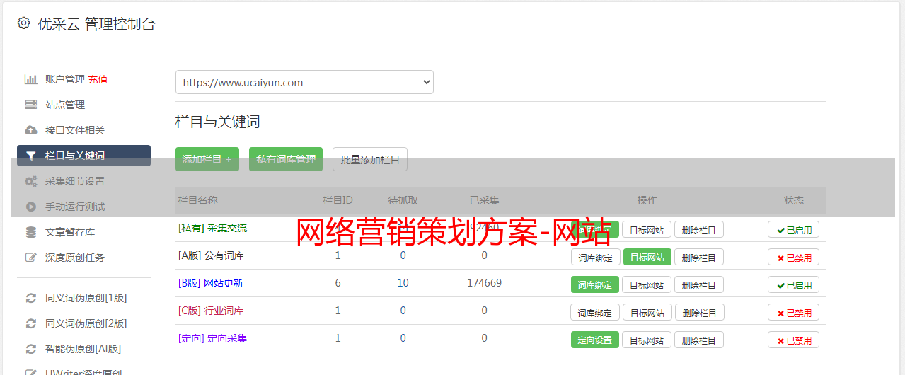This screenshot has width=905, height=375.
Task: Click the 174669 collected count
Action: point(484,283)
